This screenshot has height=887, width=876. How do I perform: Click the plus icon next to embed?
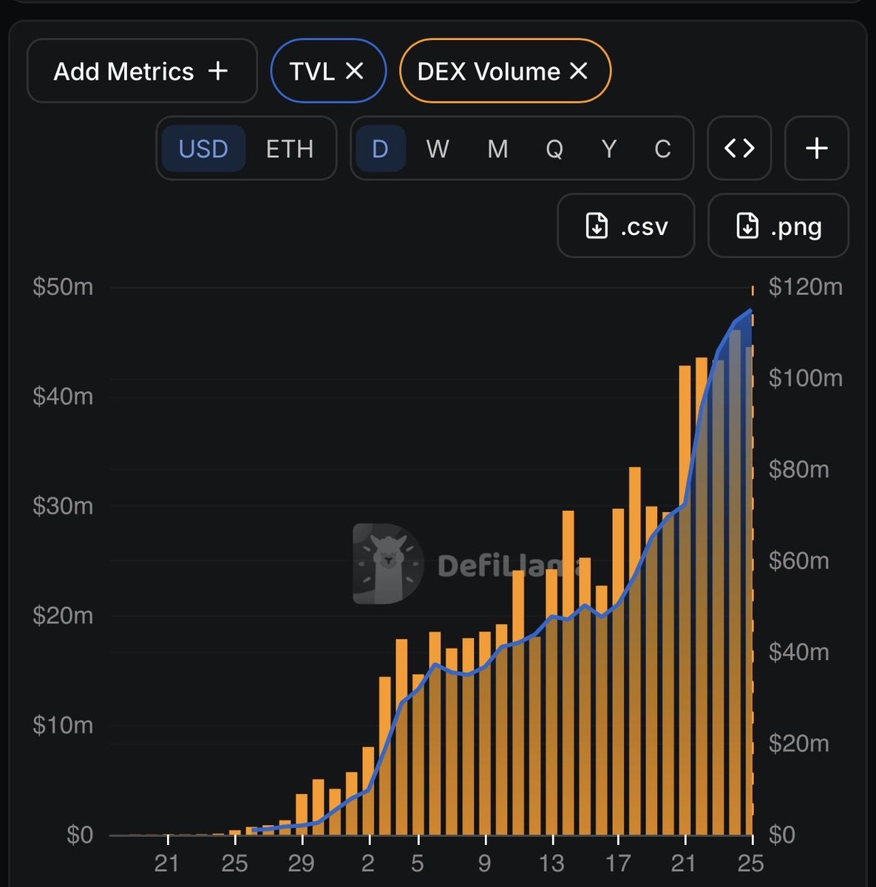click(x=816, y=148)
